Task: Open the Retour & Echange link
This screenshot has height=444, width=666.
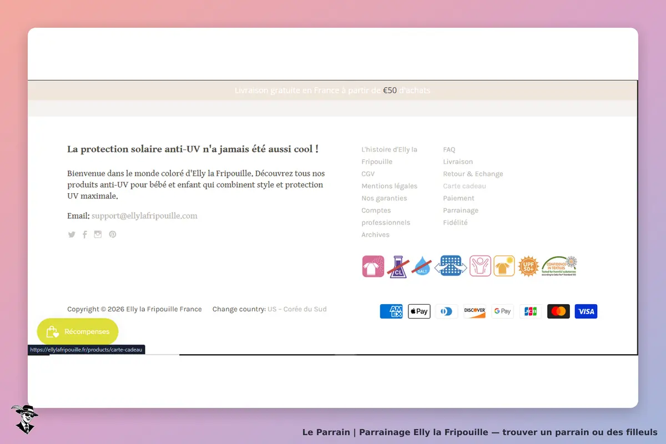Action: click(473, 174)
